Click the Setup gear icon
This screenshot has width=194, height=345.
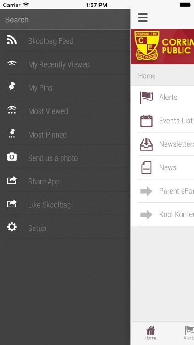pyautogui.click(x=11, y=227)
